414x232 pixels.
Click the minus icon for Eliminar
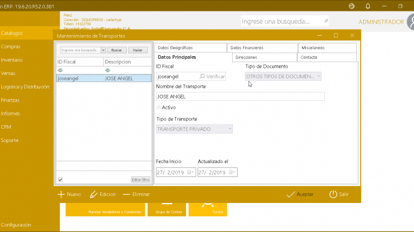tap(127, 195)
